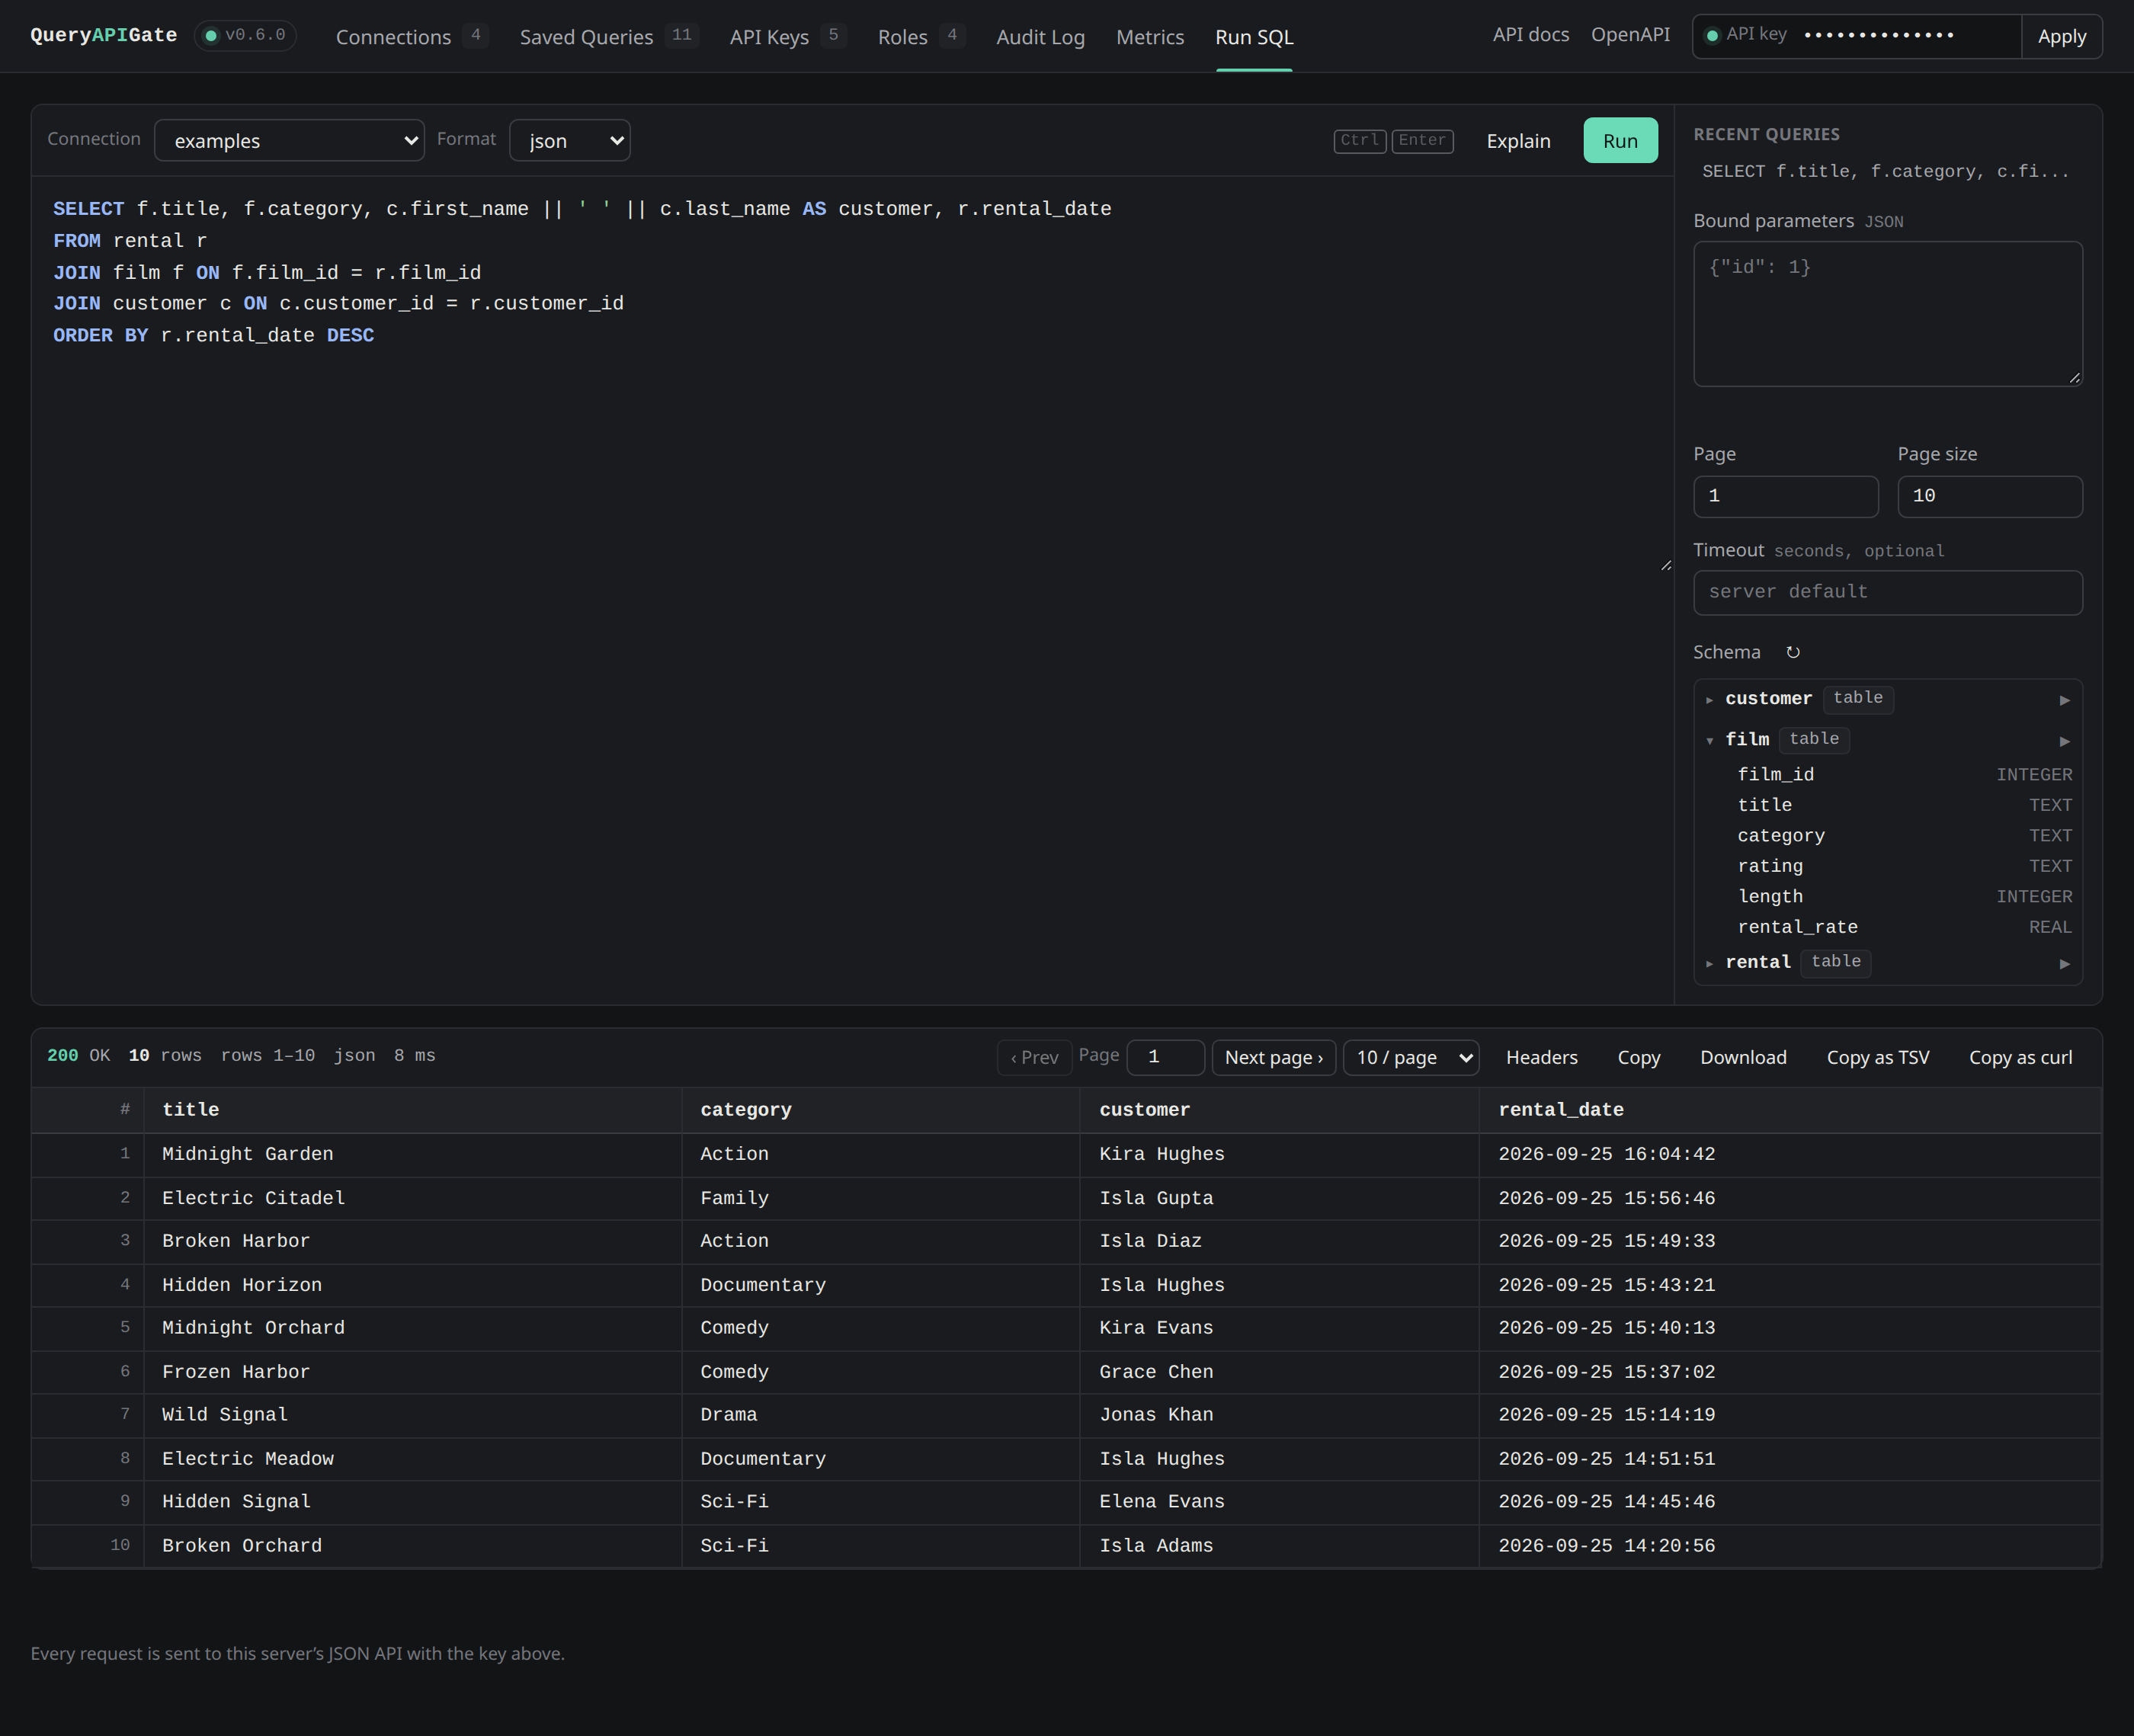Click the Explain button
The image size is (2134, 1736).
tap(1518, 141)
